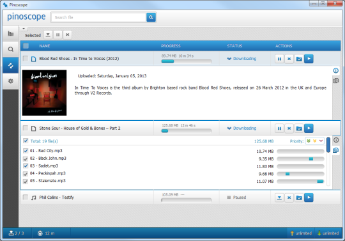Viewport: 345px width, 241px height.
Task: Toggle the select-all checkbox in header
Action: 26,46
